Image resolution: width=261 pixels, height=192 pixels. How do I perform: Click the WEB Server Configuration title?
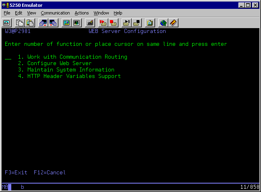click(x=127, y=31)
